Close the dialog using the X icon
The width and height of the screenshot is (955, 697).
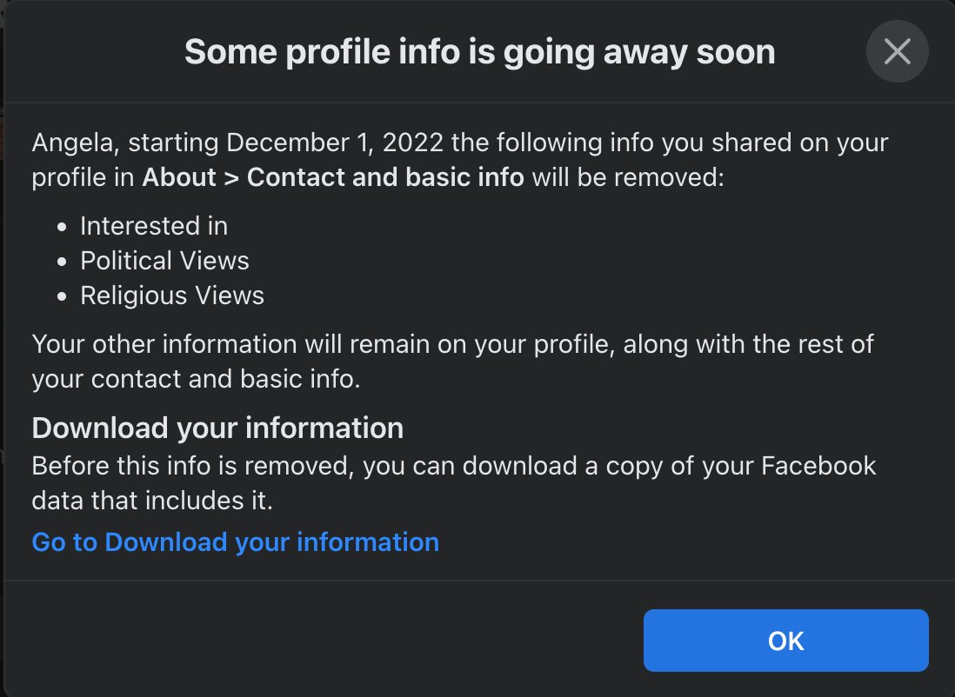[x=897, y=51]
